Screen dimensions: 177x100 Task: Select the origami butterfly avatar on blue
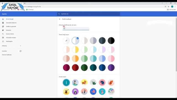93,91
